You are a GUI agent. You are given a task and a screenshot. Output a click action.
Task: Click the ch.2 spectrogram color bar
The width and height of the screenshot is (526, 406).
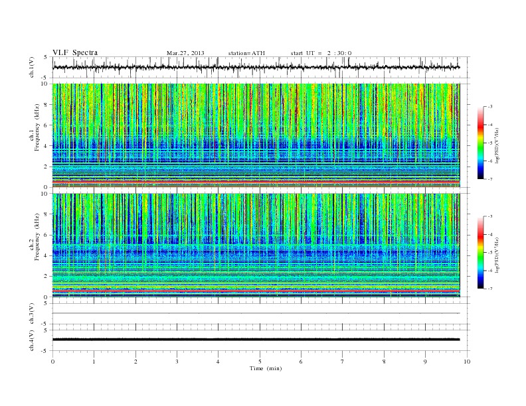click(480, 252)
